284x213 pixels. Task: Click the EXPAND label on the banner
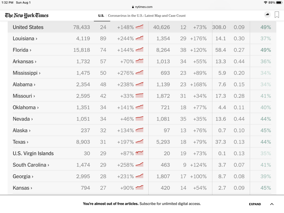(255, 204)
